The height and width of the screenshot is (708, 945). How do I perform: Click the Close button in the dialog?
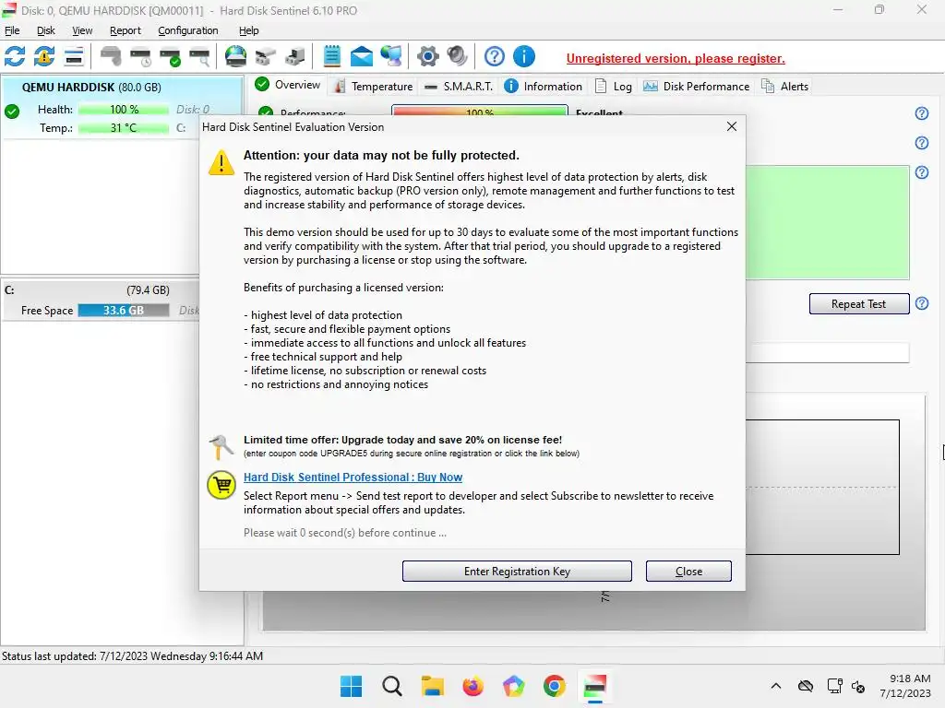[x=688, y=572]
